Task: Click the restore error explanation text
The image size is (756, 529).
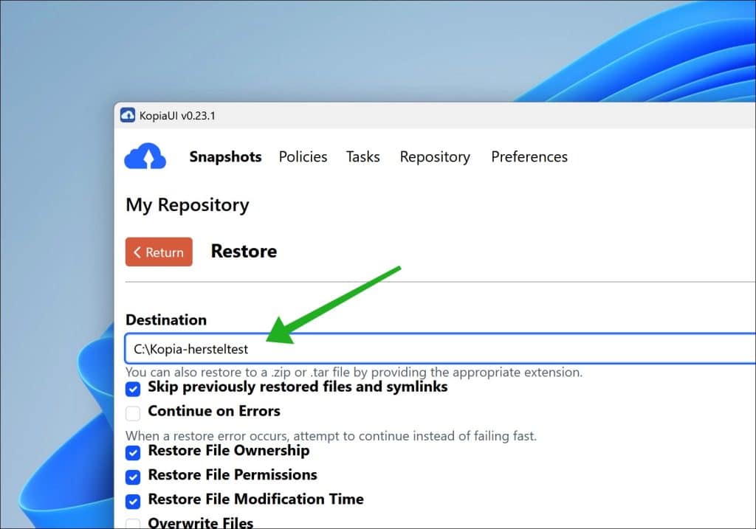Action: [x=331, y=435]
